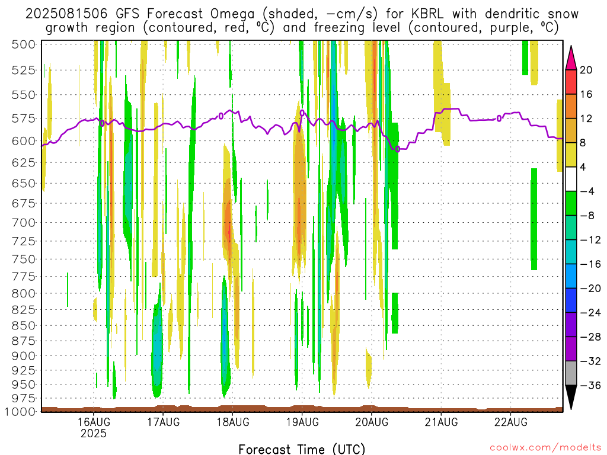
Task: Click the 925 pressure level label
Action: tap(24, 371)
